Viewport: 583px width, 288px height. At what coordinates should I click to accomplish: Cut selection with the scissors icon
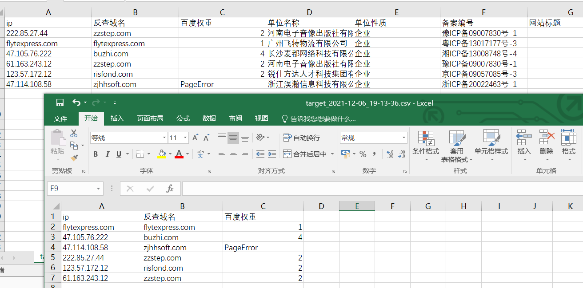[74, 133]
